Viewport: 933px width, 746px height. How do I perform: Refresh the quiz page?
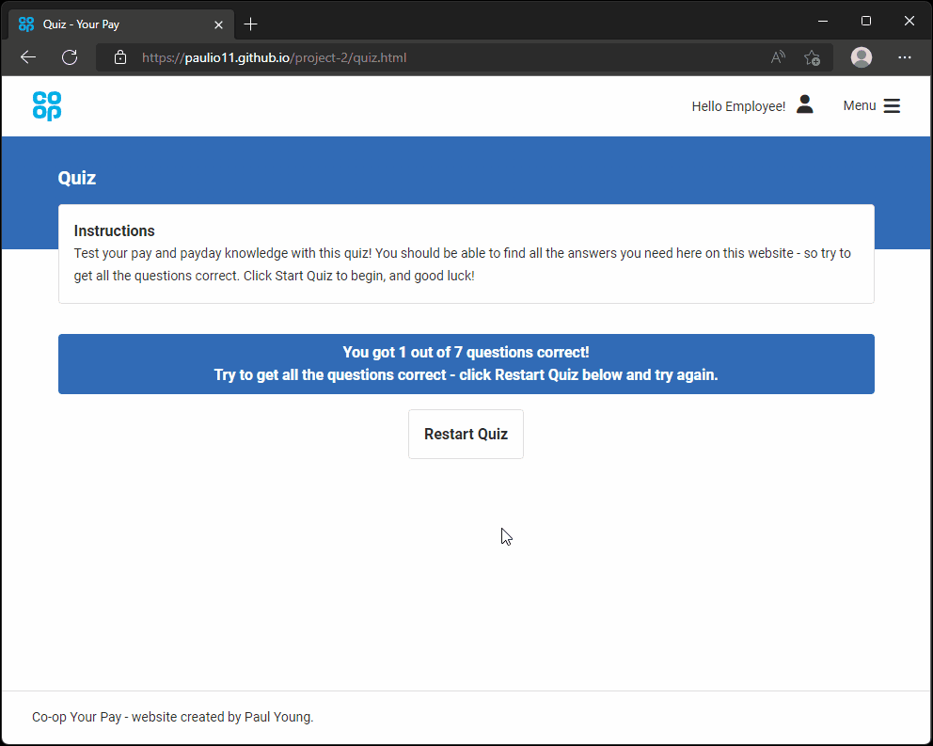(70, 57)
